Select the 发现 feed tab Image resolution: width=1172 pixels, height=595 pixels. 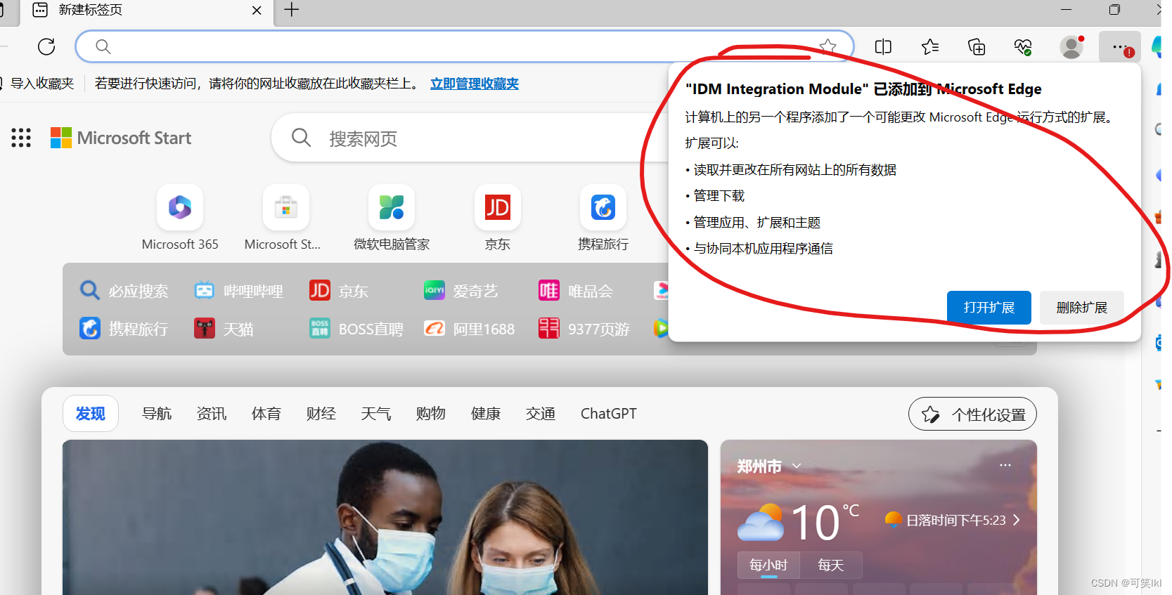[91, 413]
